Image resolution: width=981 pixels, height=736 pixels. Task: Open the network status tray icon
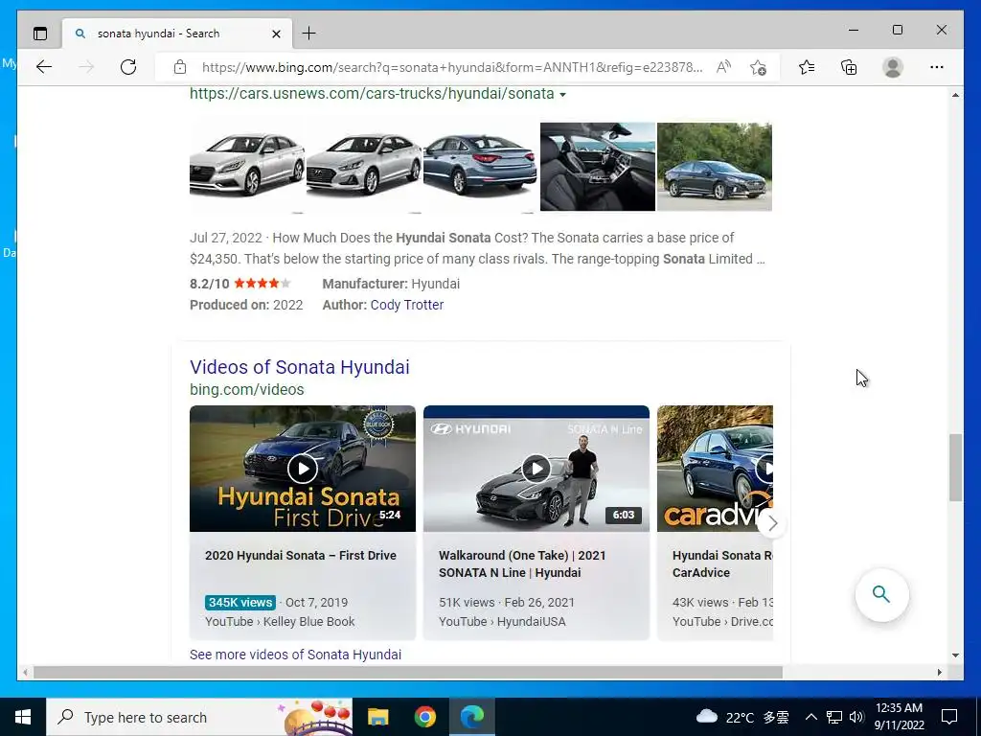(834, 717)
